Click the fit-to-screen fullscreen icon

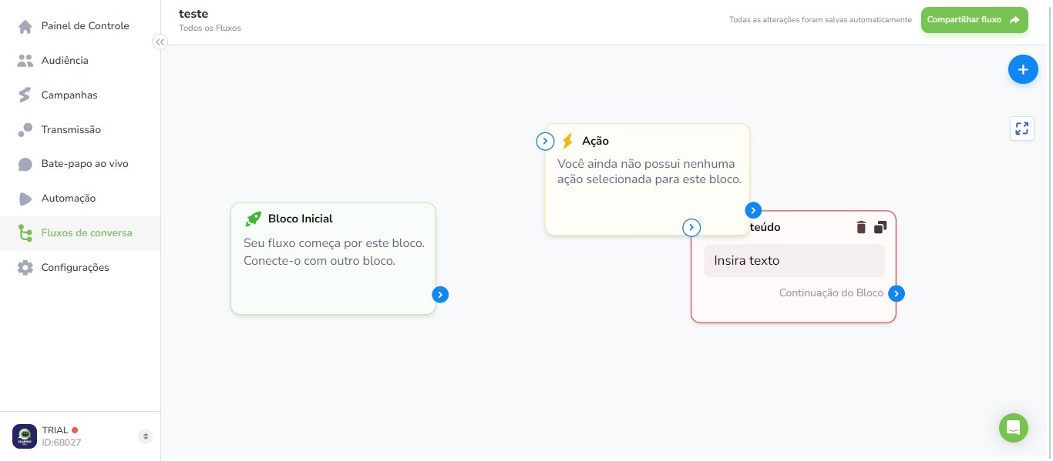tap(1022, 129)
